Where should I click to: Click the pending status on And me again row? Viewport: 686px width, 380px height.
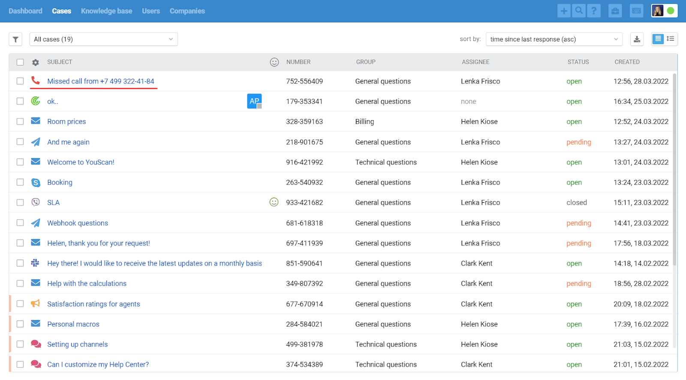579,142
